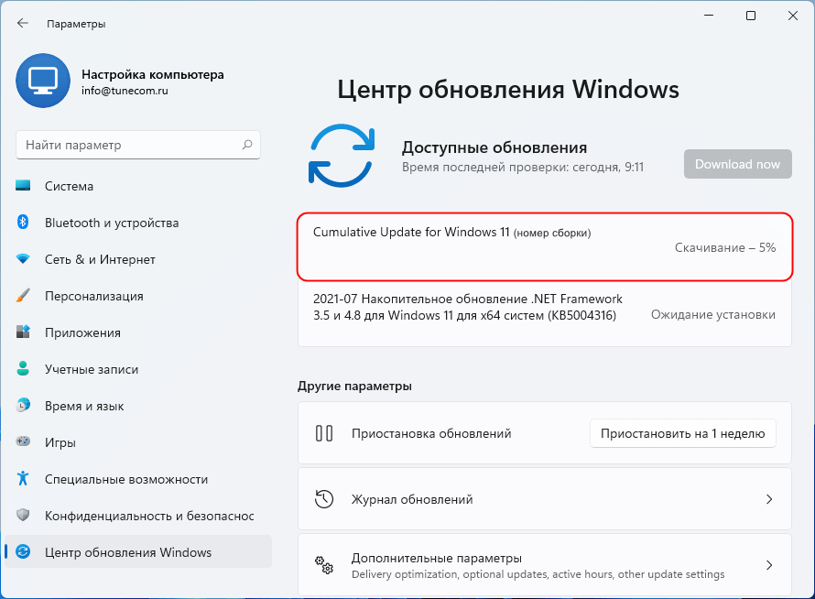
Task: Click the accessibility figure icon
Action: tap(23, 478)
